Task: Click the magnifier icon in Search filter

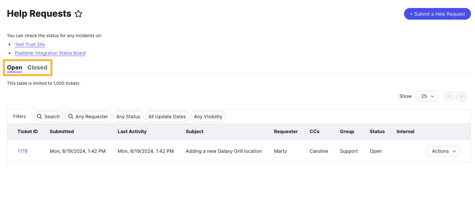Action: point(40,116)
